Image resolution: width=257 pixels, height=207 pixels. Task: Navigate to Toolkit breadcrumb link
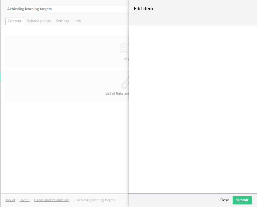[10, 200]
